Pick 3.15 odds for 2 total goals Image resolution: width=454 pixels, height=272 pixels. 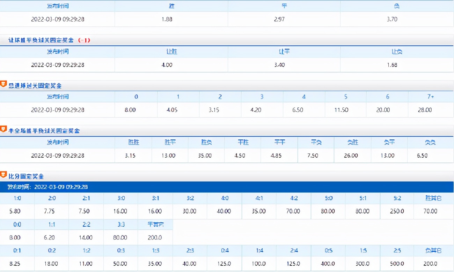coord(214,110)
